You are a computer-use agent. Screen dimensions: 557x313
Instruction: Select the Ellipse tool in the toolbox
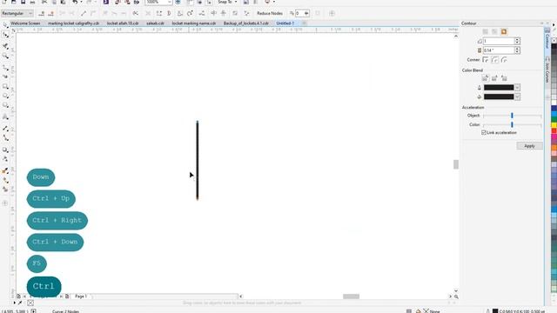5,97
